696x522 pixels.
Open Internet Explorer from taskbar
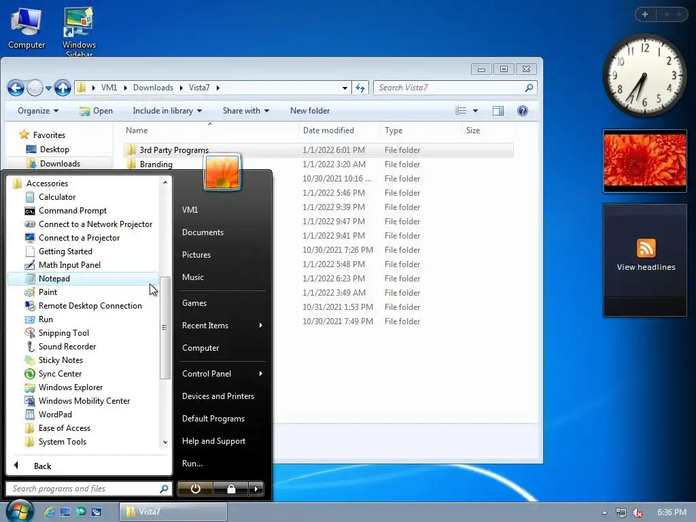pos(49,512)
